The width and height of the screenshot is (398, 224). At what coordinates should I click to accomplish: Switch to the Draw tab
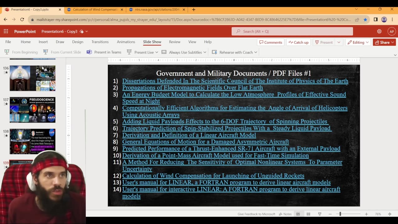pos(60,42)
